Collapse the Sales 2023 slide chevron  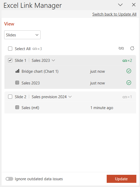[53, 60]
